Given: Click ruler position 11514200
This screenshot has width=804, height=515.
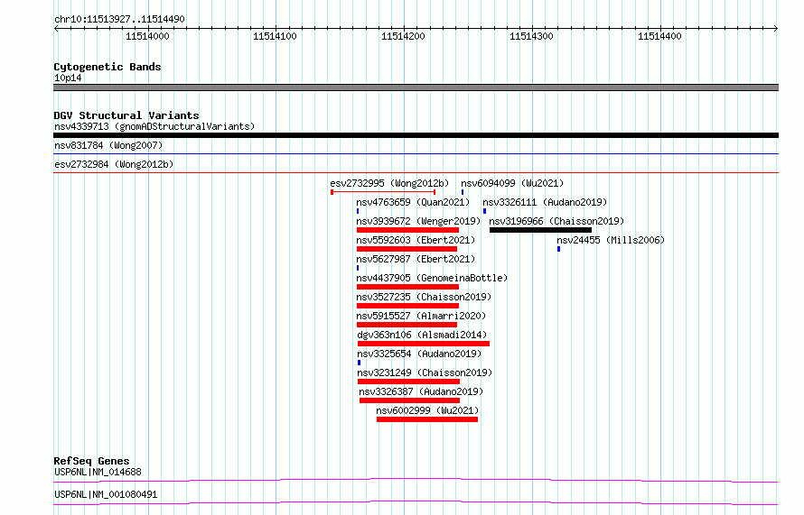Looking at the screenshot, I should pyautogui.click(x=403, y=36).
